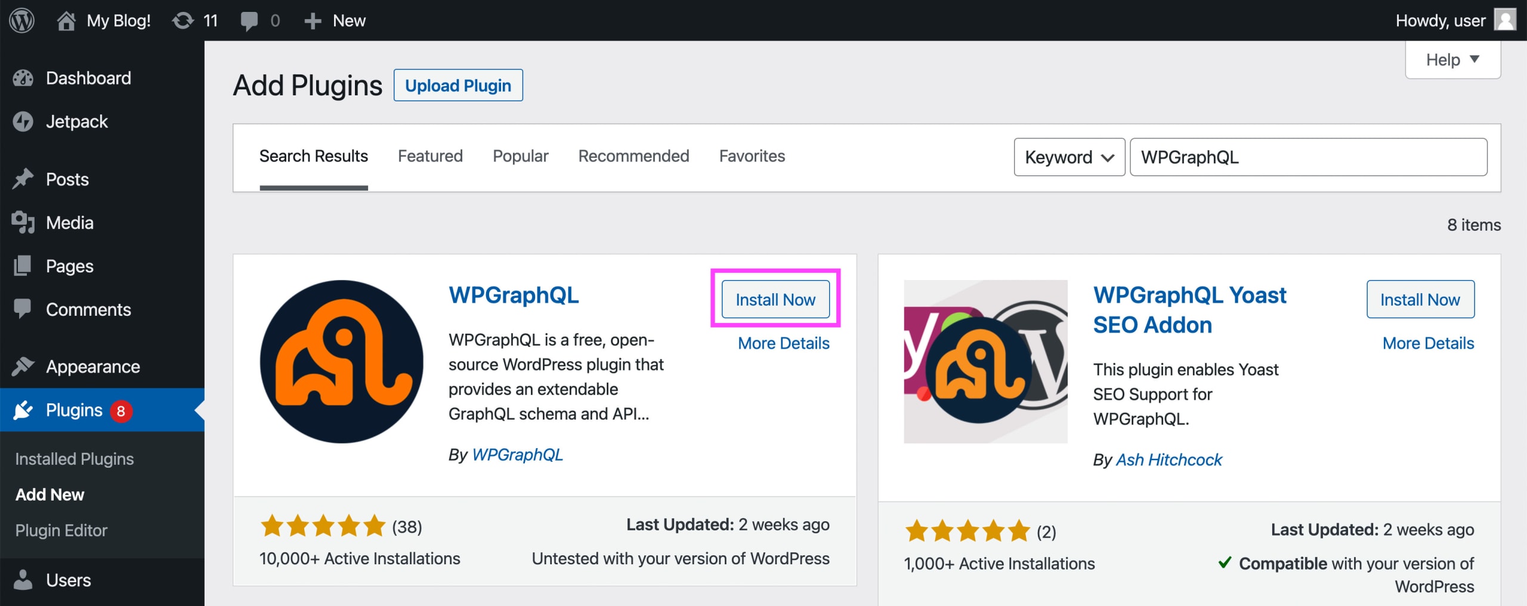Open the Keyword search type dropdown
1527x606 pixels.
pos(1069,157)
